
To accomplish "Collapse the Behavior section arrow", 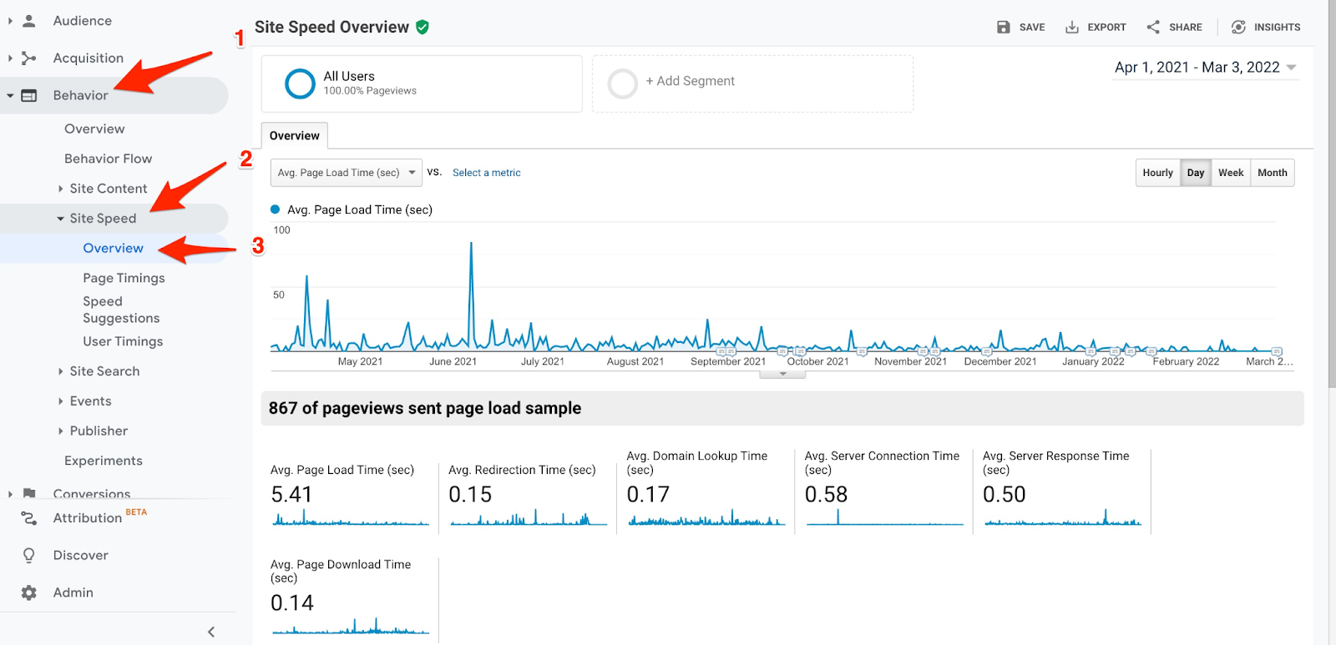I will click(x=10, y=95).
